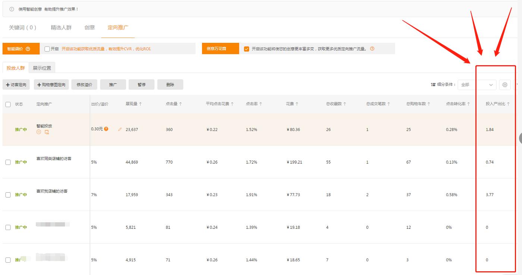Click the 删除 button
The image size is (522, 275).
pos(170,85)
